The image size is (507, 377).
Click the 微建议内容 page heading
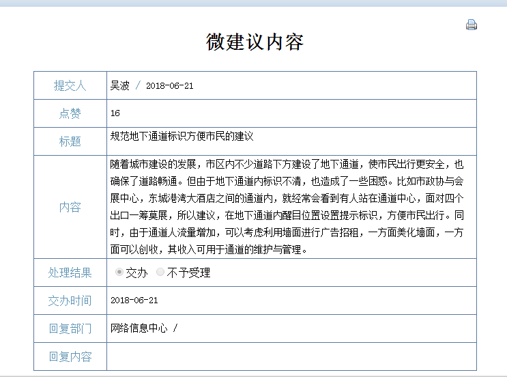255,42
